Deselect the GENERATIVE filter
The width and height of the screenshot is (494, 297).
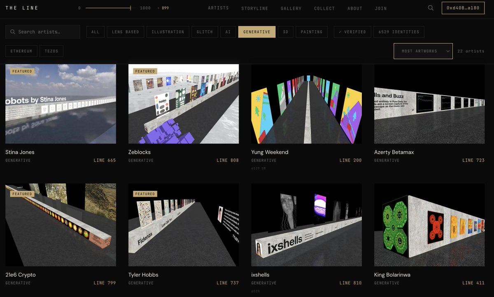(x=257, y=32)
